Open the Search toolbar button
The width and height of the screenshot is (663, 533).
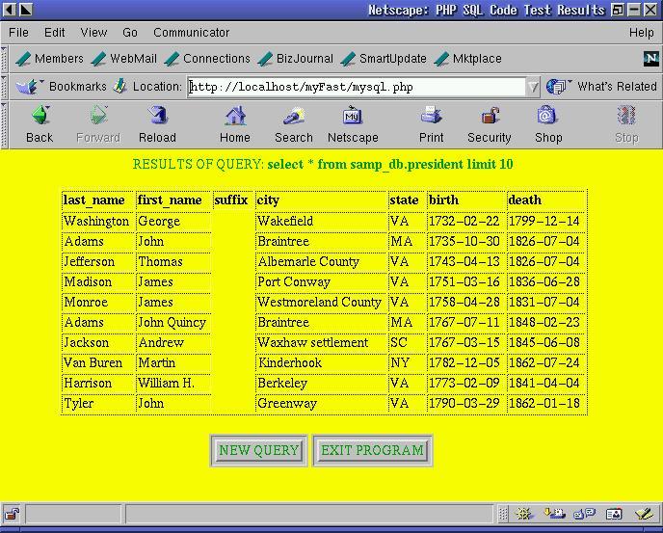(x=293, y=124)
